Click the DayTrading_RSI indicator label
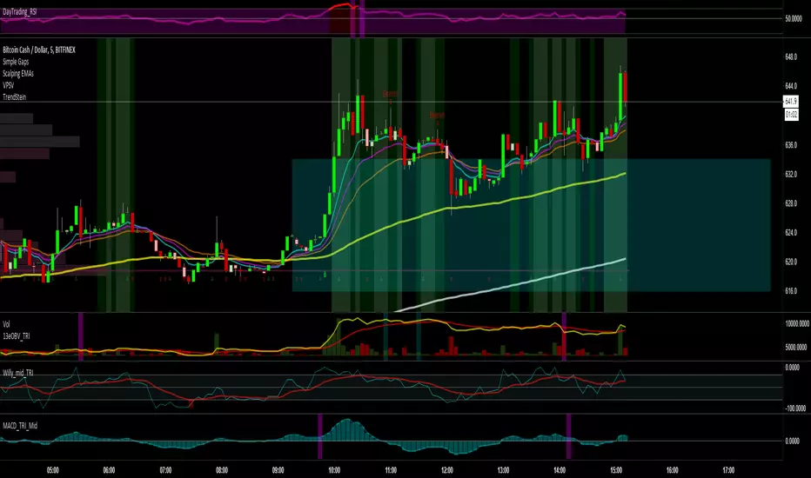 click(20, 11)
